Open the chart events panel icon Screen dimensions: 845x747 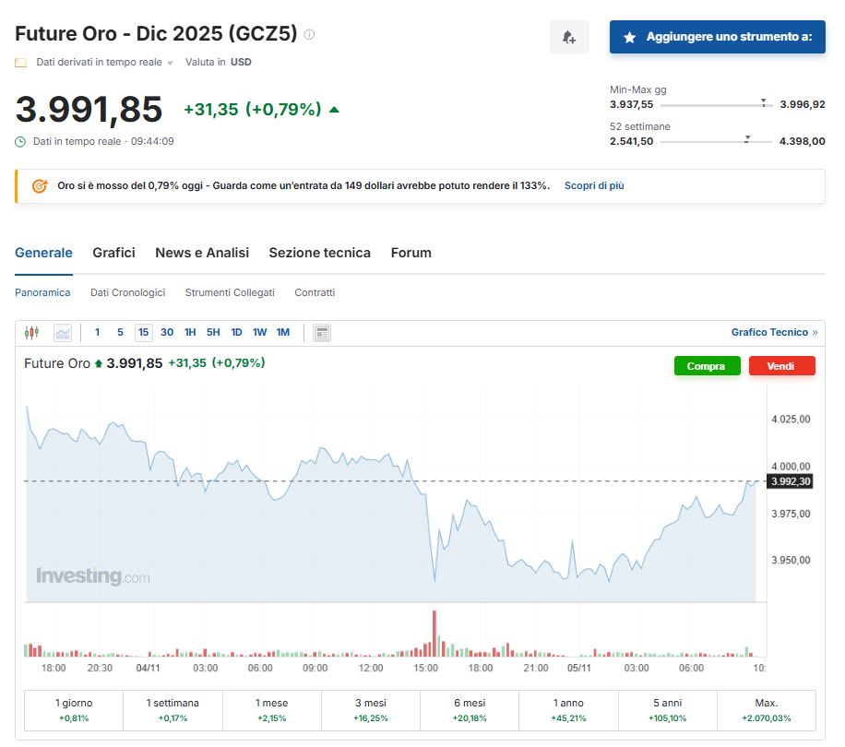tap(320, 333)
